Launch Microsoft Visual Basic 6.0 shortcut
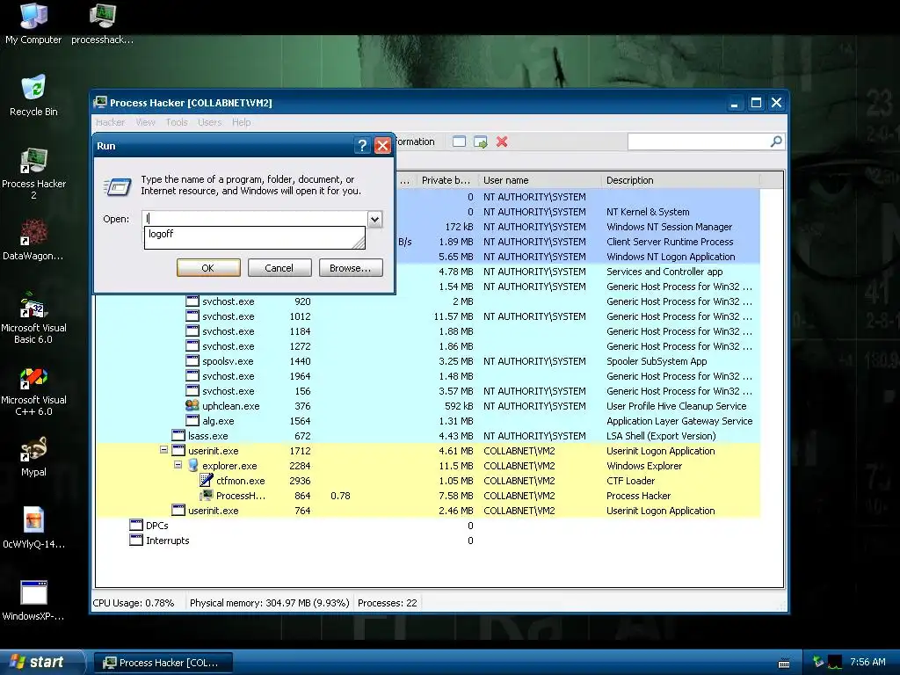 coord(33,317)
